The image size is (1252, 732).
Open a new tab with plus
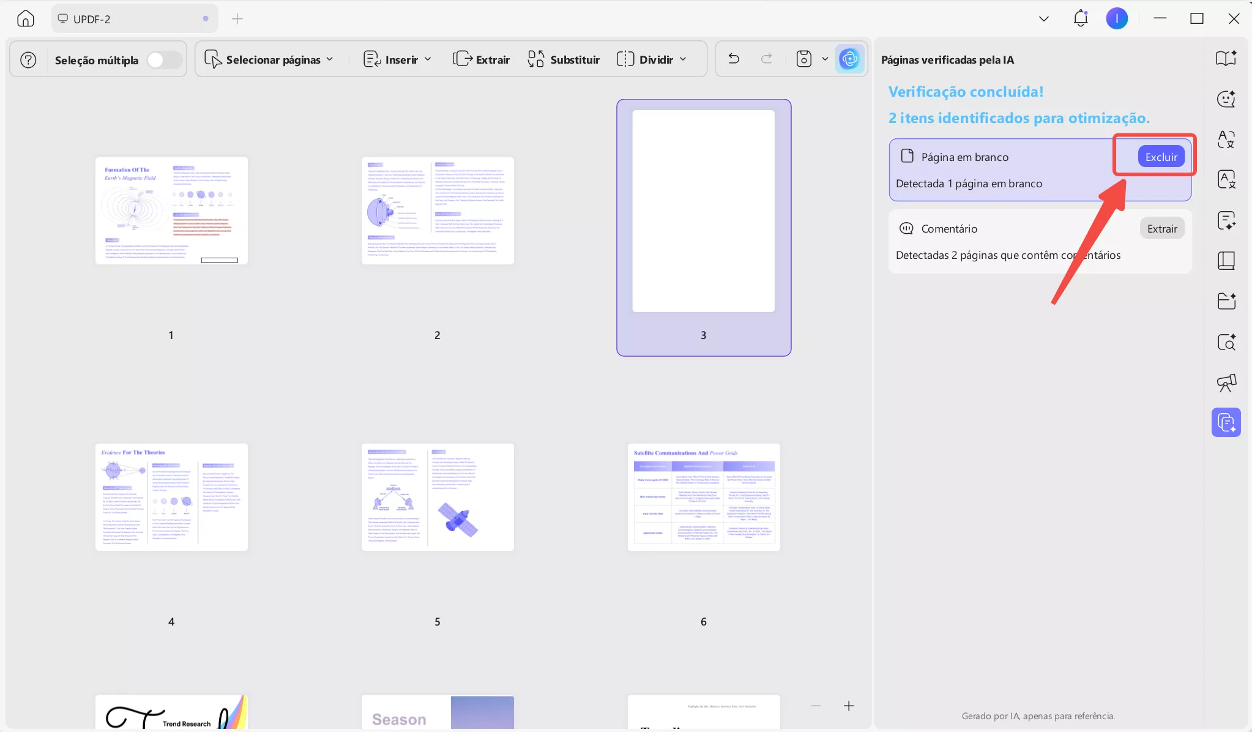(x=237, y=19)
